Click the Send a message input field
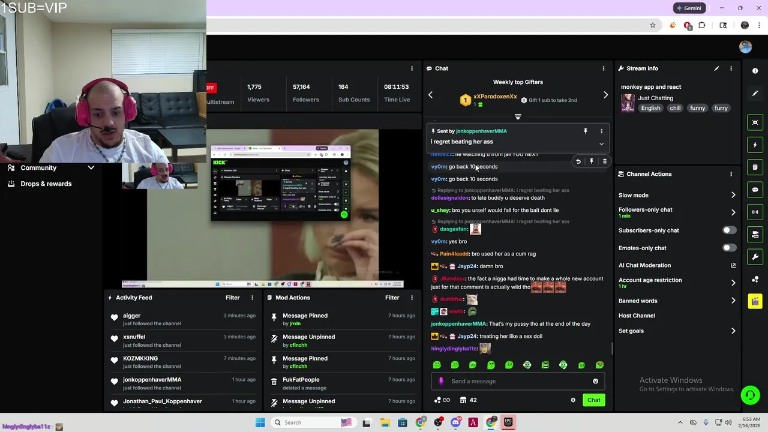The width and height of the screenshot is (768, 432). point(519,381)
